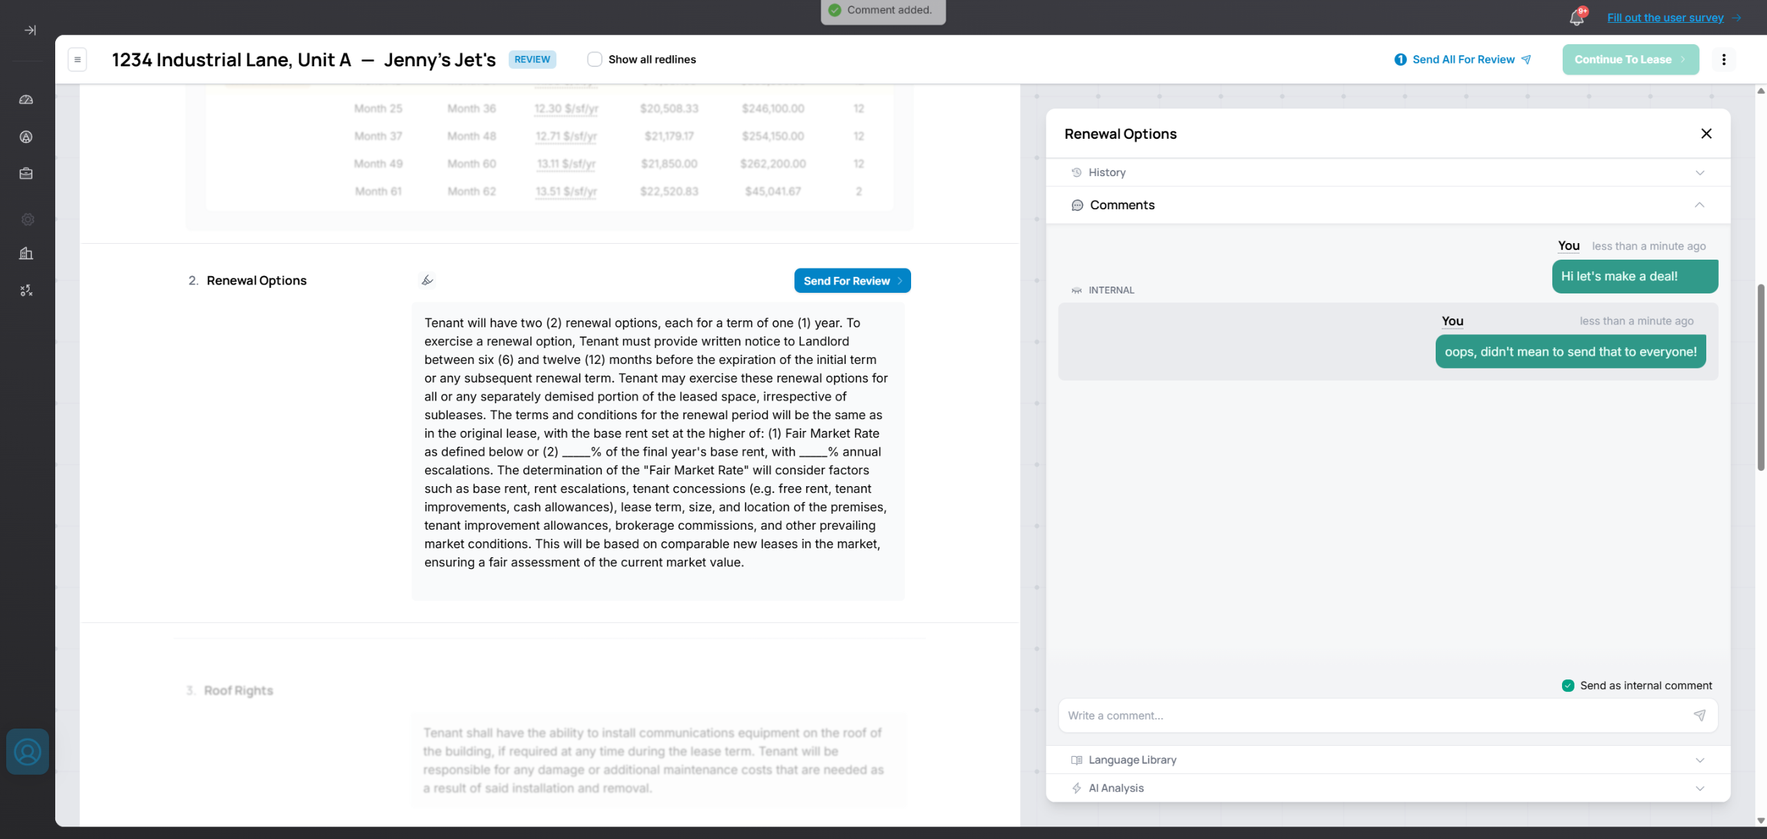Expand the collapsed sidebar arrow icon
The image size is (1767, 839).
coord(30,30)
